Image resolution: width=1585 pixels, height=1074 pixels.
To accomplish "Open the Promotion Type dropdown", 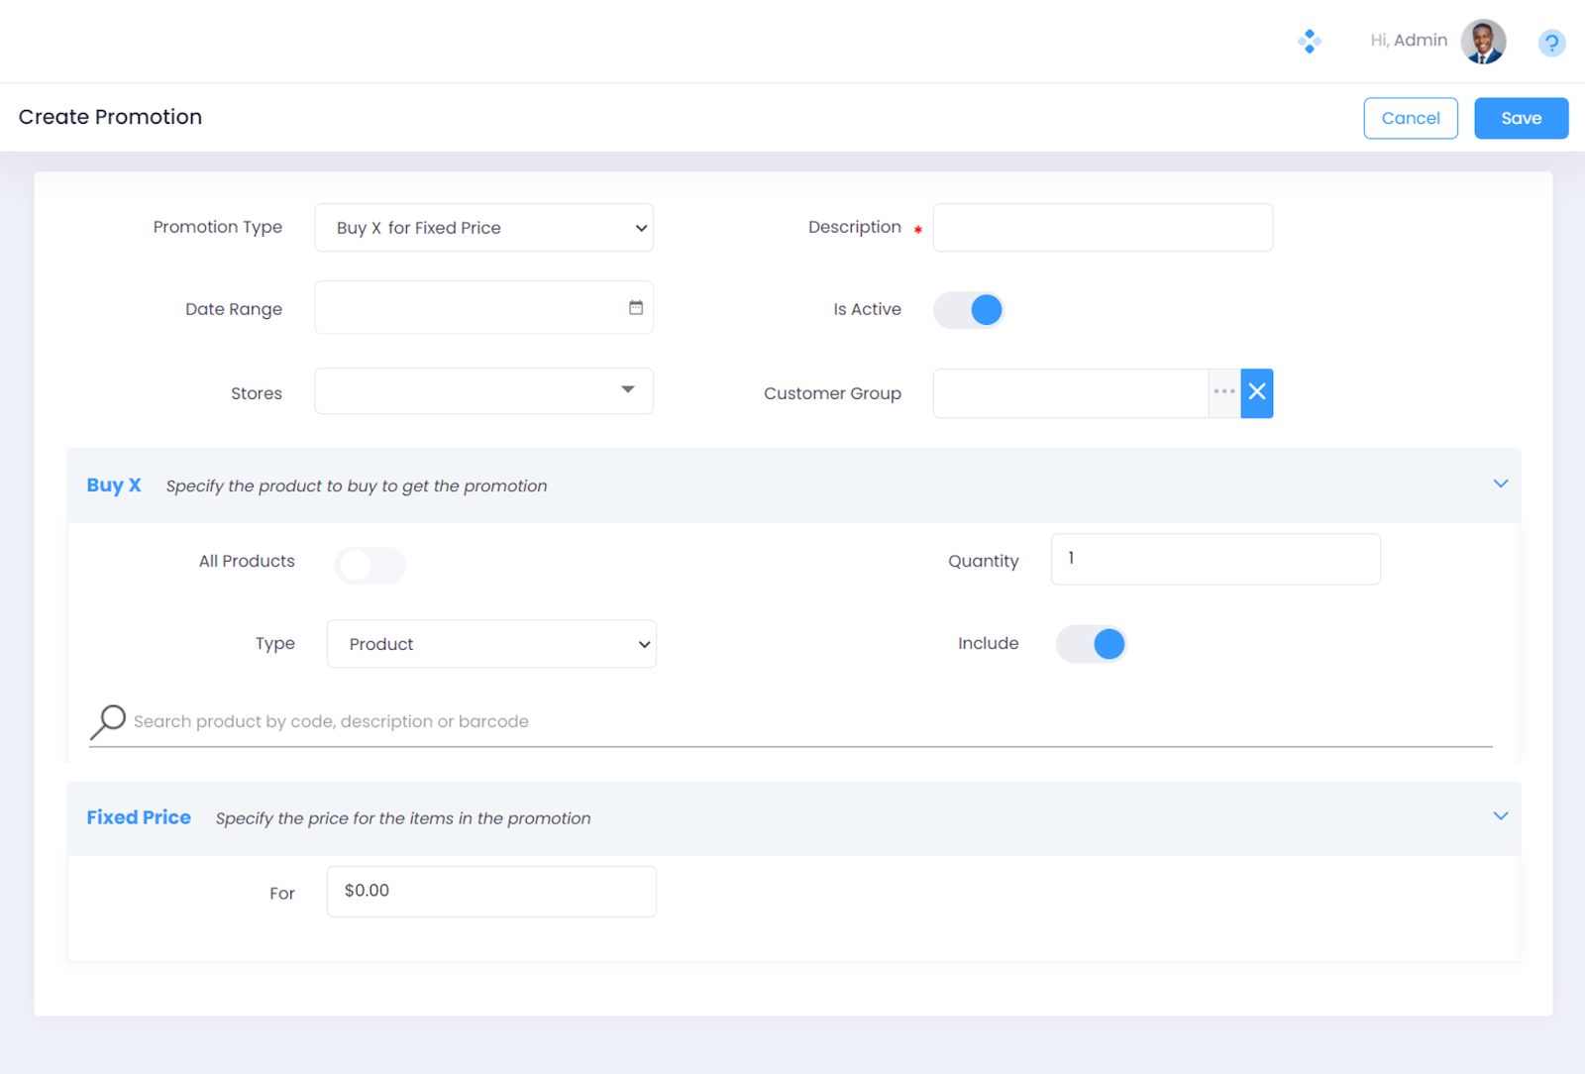I will tap(483, 228).
